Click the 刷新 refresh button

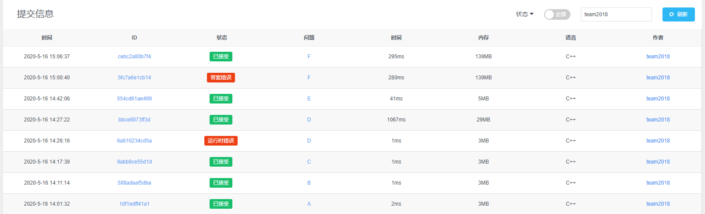tap(678, 14)
